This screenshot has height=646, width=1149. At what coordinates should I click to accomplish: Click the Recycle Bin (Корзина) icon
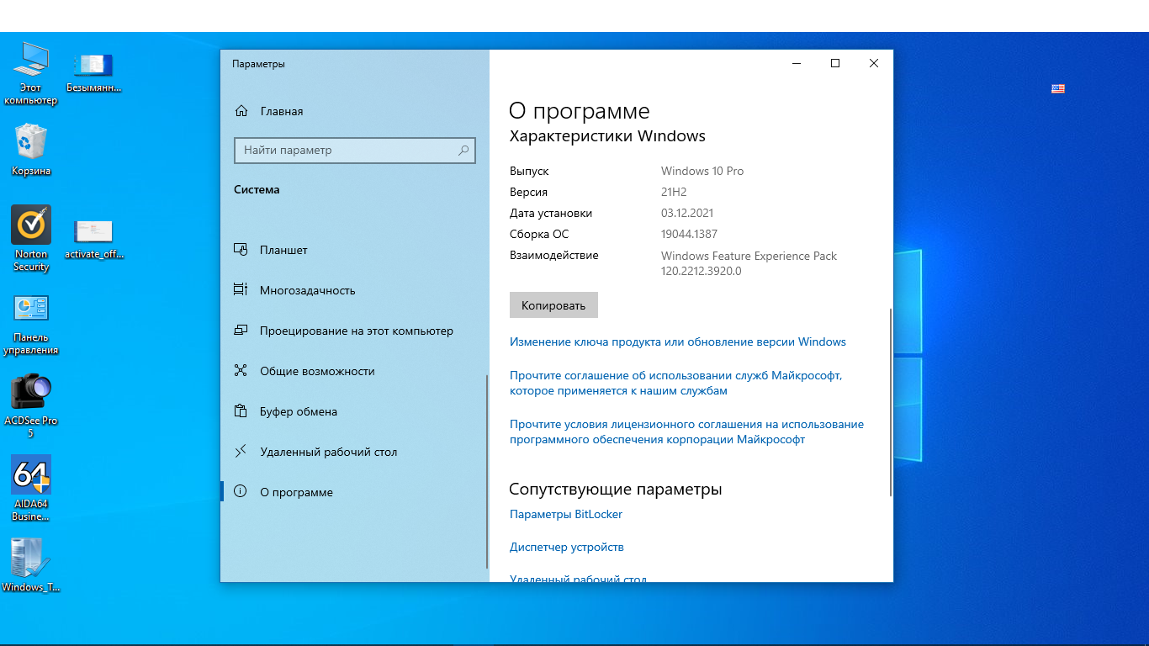click(31, 142)
